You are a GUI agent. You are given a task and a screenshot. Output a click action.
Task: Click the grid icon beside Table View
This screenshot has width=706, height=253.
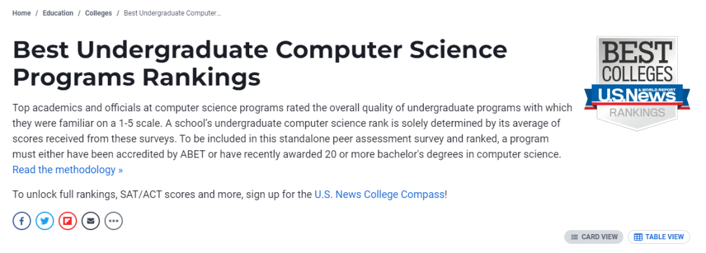638,237
